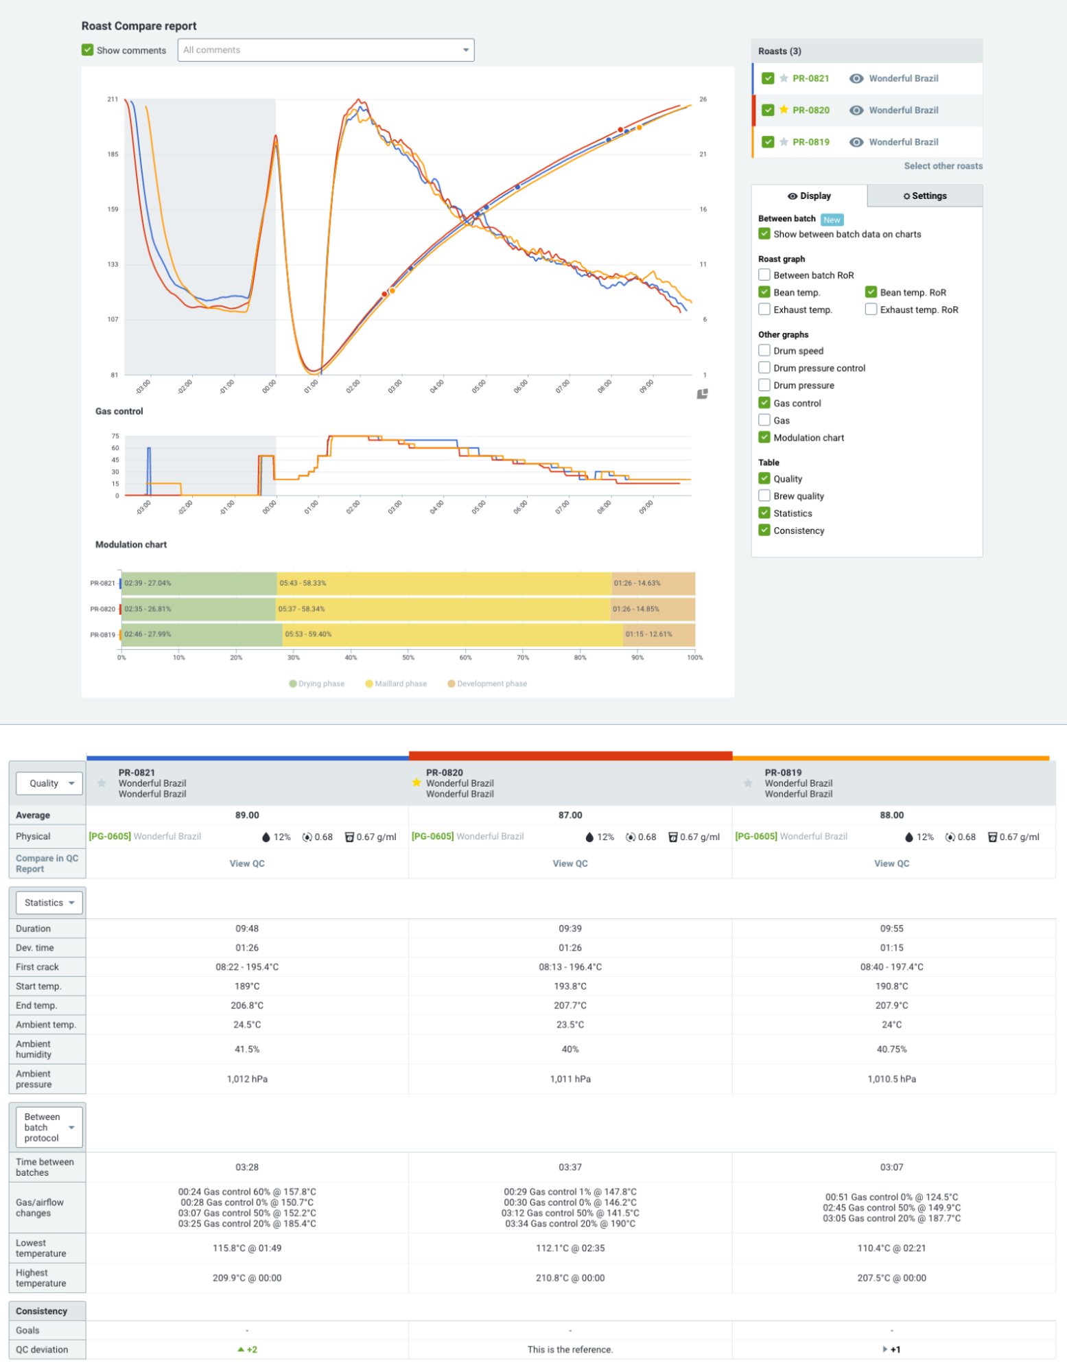Enable Drum pressure graph checkbox
This screenshot has height=1372, width=1067.
point(764,385)
